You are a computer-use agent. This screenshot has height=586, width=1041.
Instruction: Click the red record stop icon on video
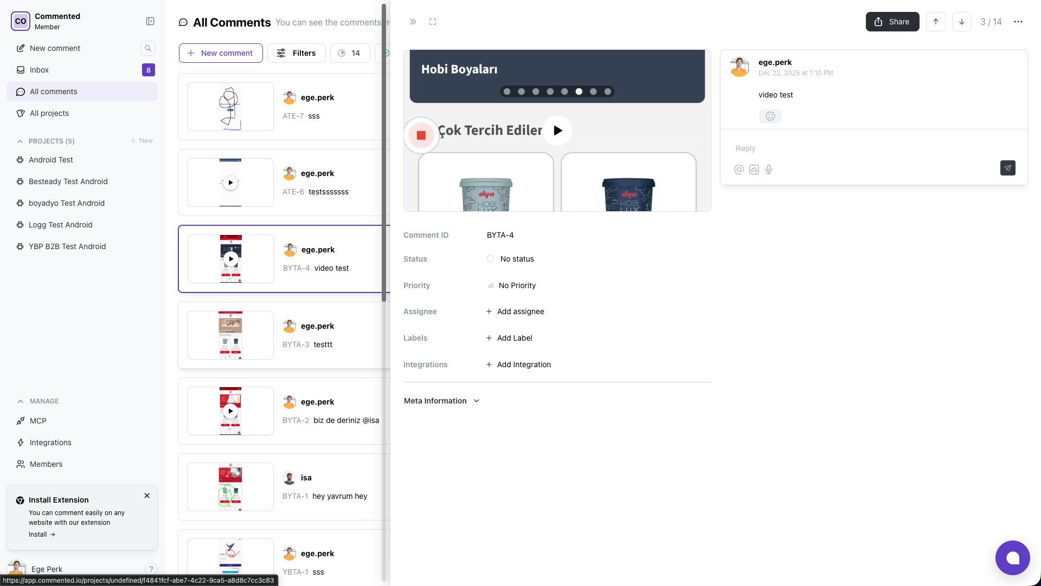(x=421, y=135)
